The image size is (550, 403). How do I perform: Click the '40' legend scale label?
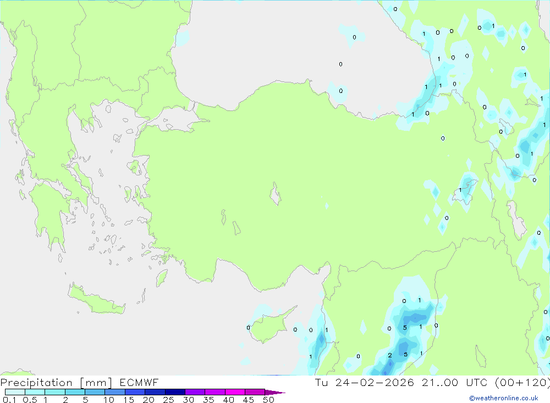click(229, 400)
